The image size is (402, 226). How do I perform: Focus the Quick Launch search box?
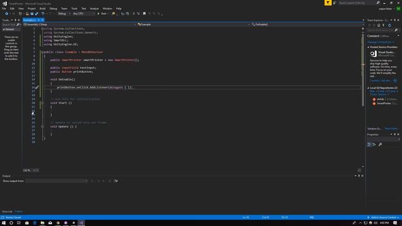(359, 3)
